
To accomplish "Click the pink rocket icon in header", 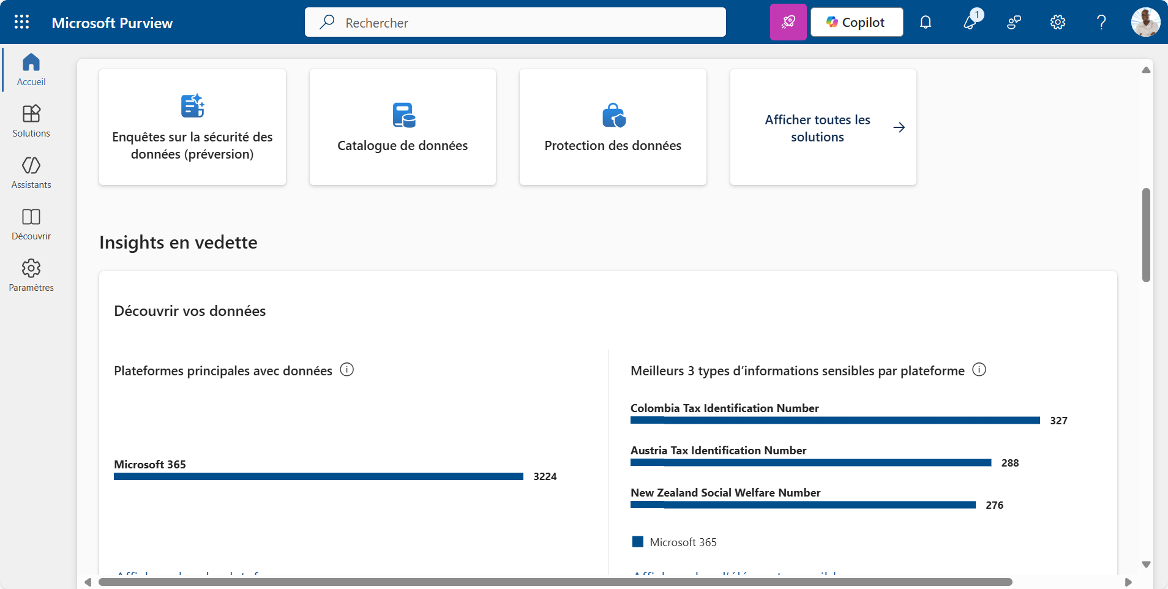I will click(x=788, y=22).
